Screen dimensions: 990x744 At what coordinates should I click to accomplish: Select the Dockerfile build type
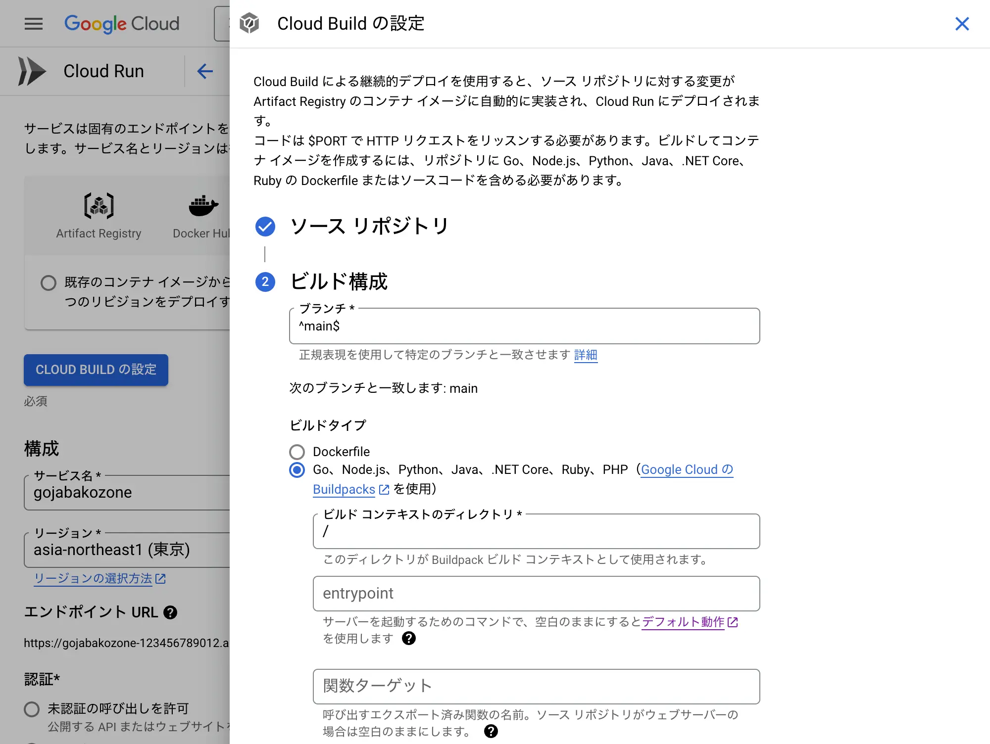tap(297, 452)
